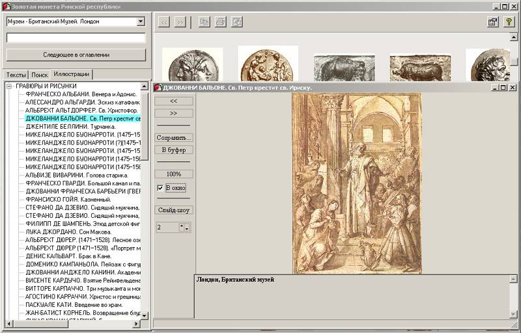Click the Лондон, Британский музей caption text
Screen dimensions: 521x333
(x=235, y=280)
